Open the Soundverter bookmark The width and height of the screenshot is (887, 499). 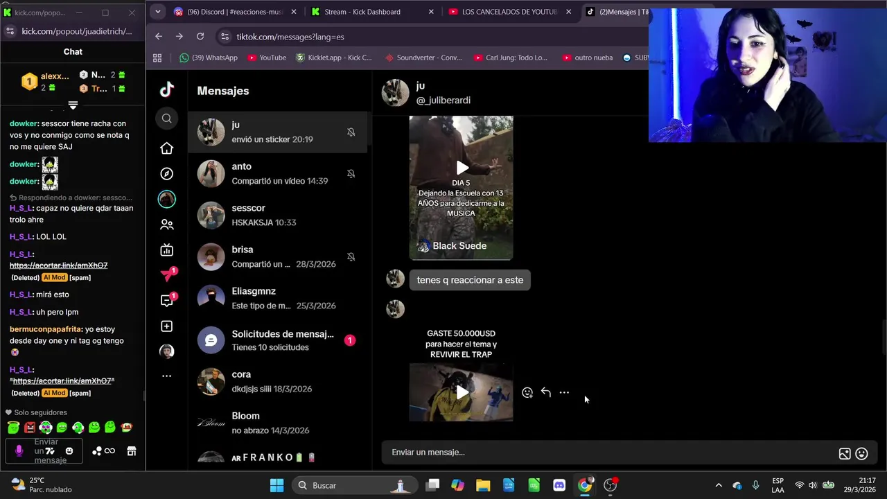423,58
